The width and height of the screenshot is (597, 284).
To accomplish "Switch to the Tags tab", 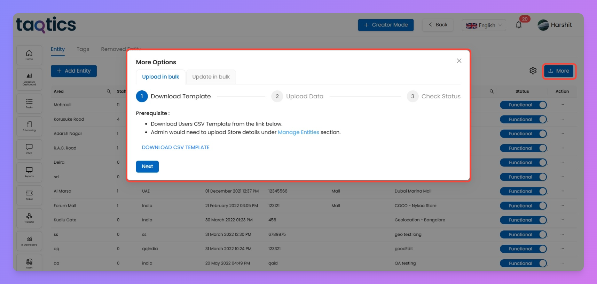I will 83,49.
